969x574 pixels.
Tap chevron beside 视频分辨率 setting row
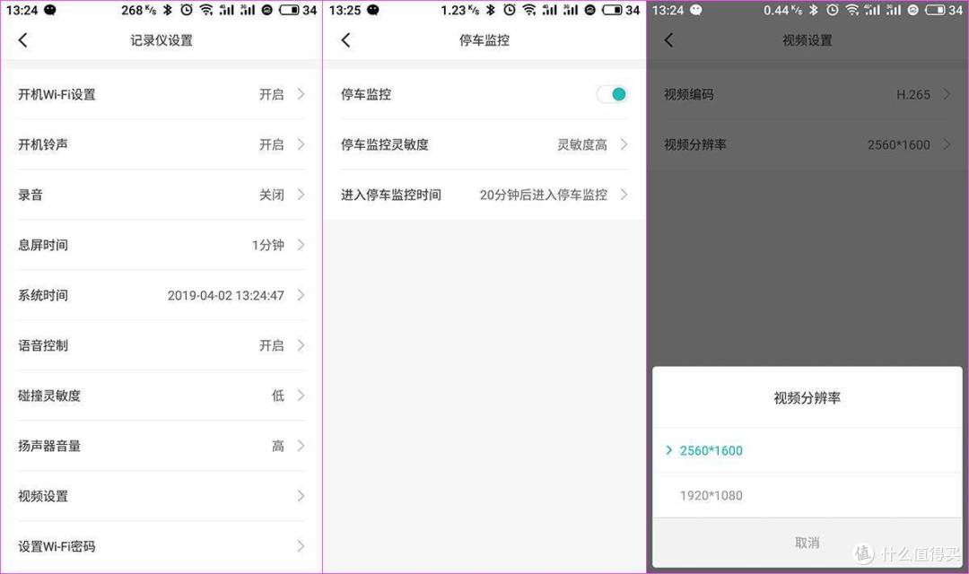point(947,144)
